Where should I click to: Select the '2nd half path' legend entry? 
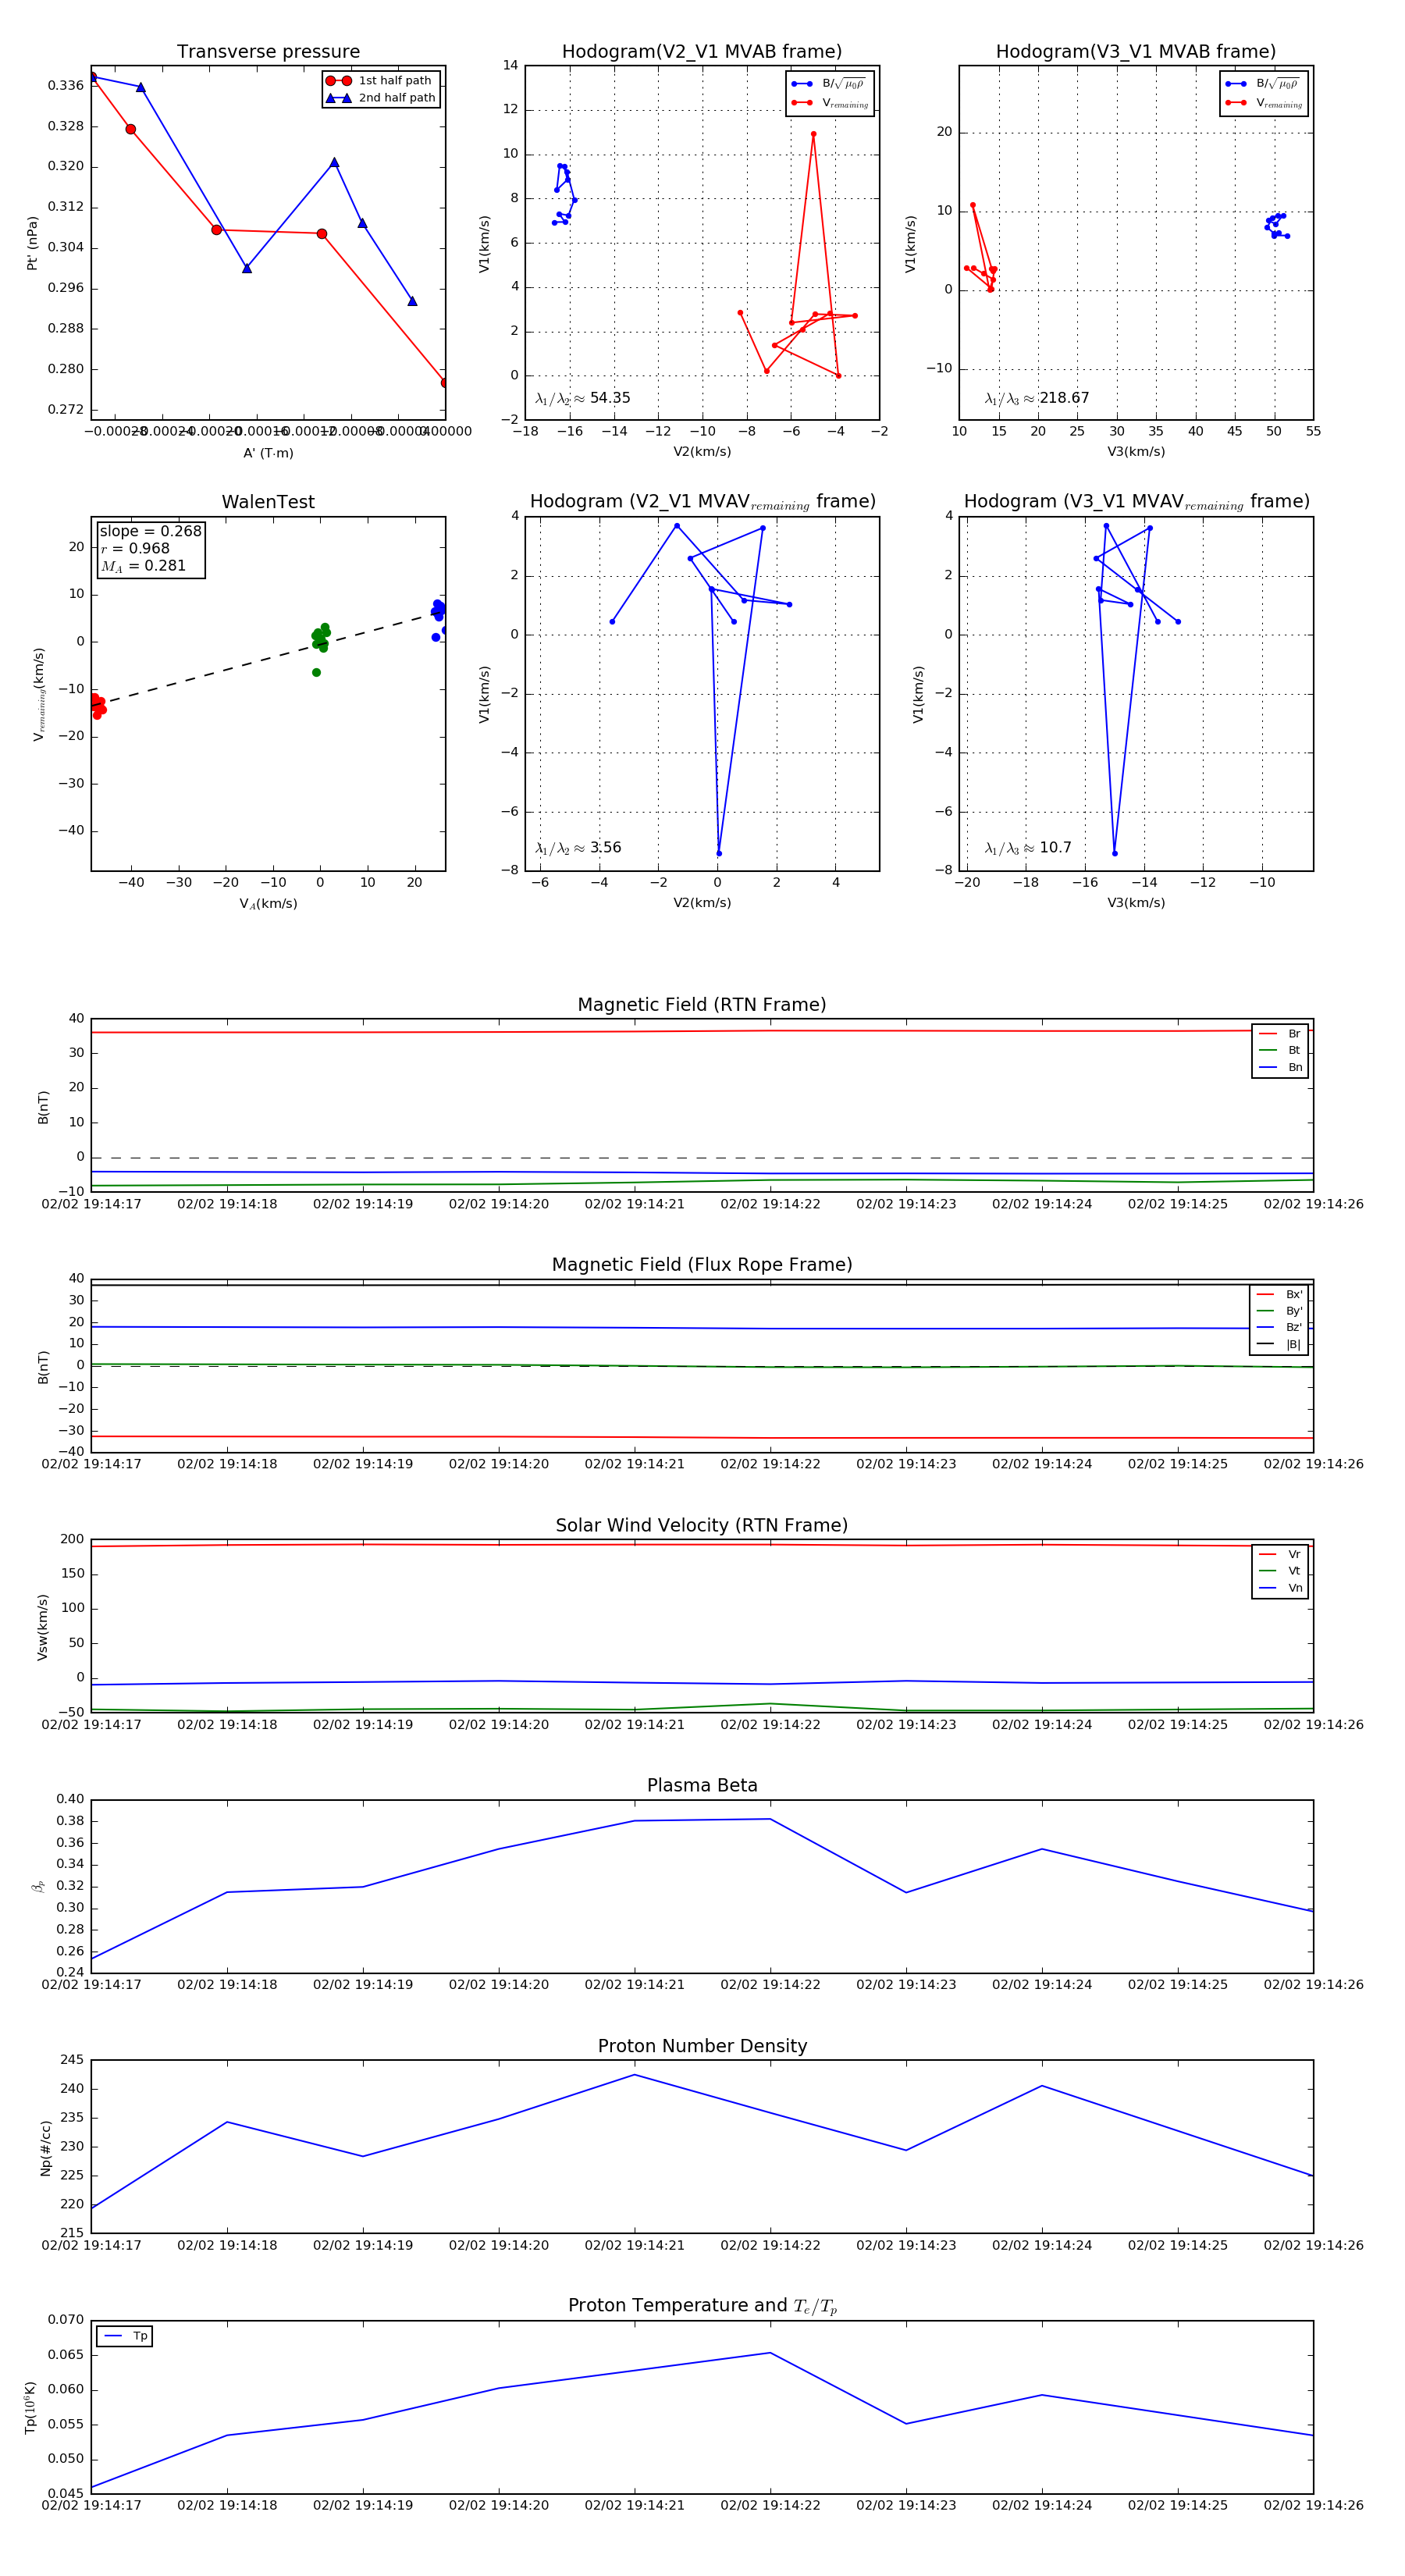point(381,98)
